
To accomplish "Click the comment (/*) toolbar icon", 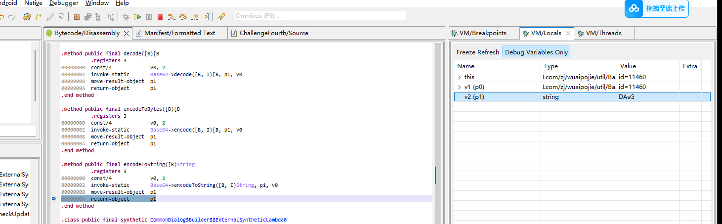I will click(x=39, y=17).
